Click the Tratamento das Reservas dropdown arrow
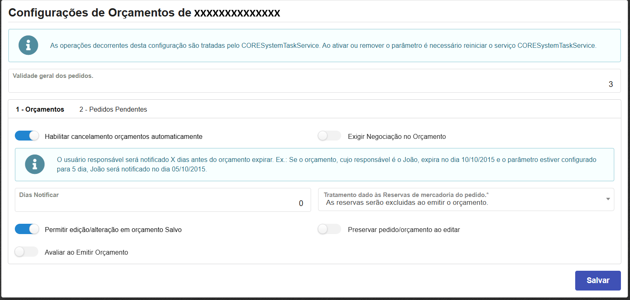630x300 pixels. (x=608, y=199)
